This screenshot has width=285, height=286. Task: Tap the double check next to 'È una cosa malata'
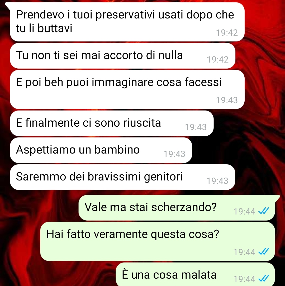pos(264,279)
